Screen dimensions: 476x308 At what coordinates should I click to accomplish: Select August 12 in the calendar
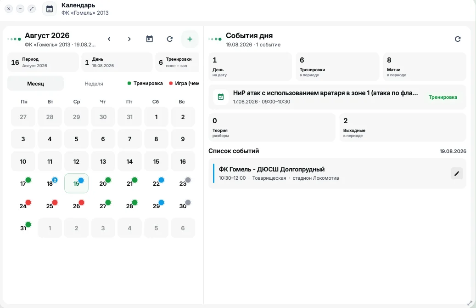pyautogui.click(x=77, y=161)
